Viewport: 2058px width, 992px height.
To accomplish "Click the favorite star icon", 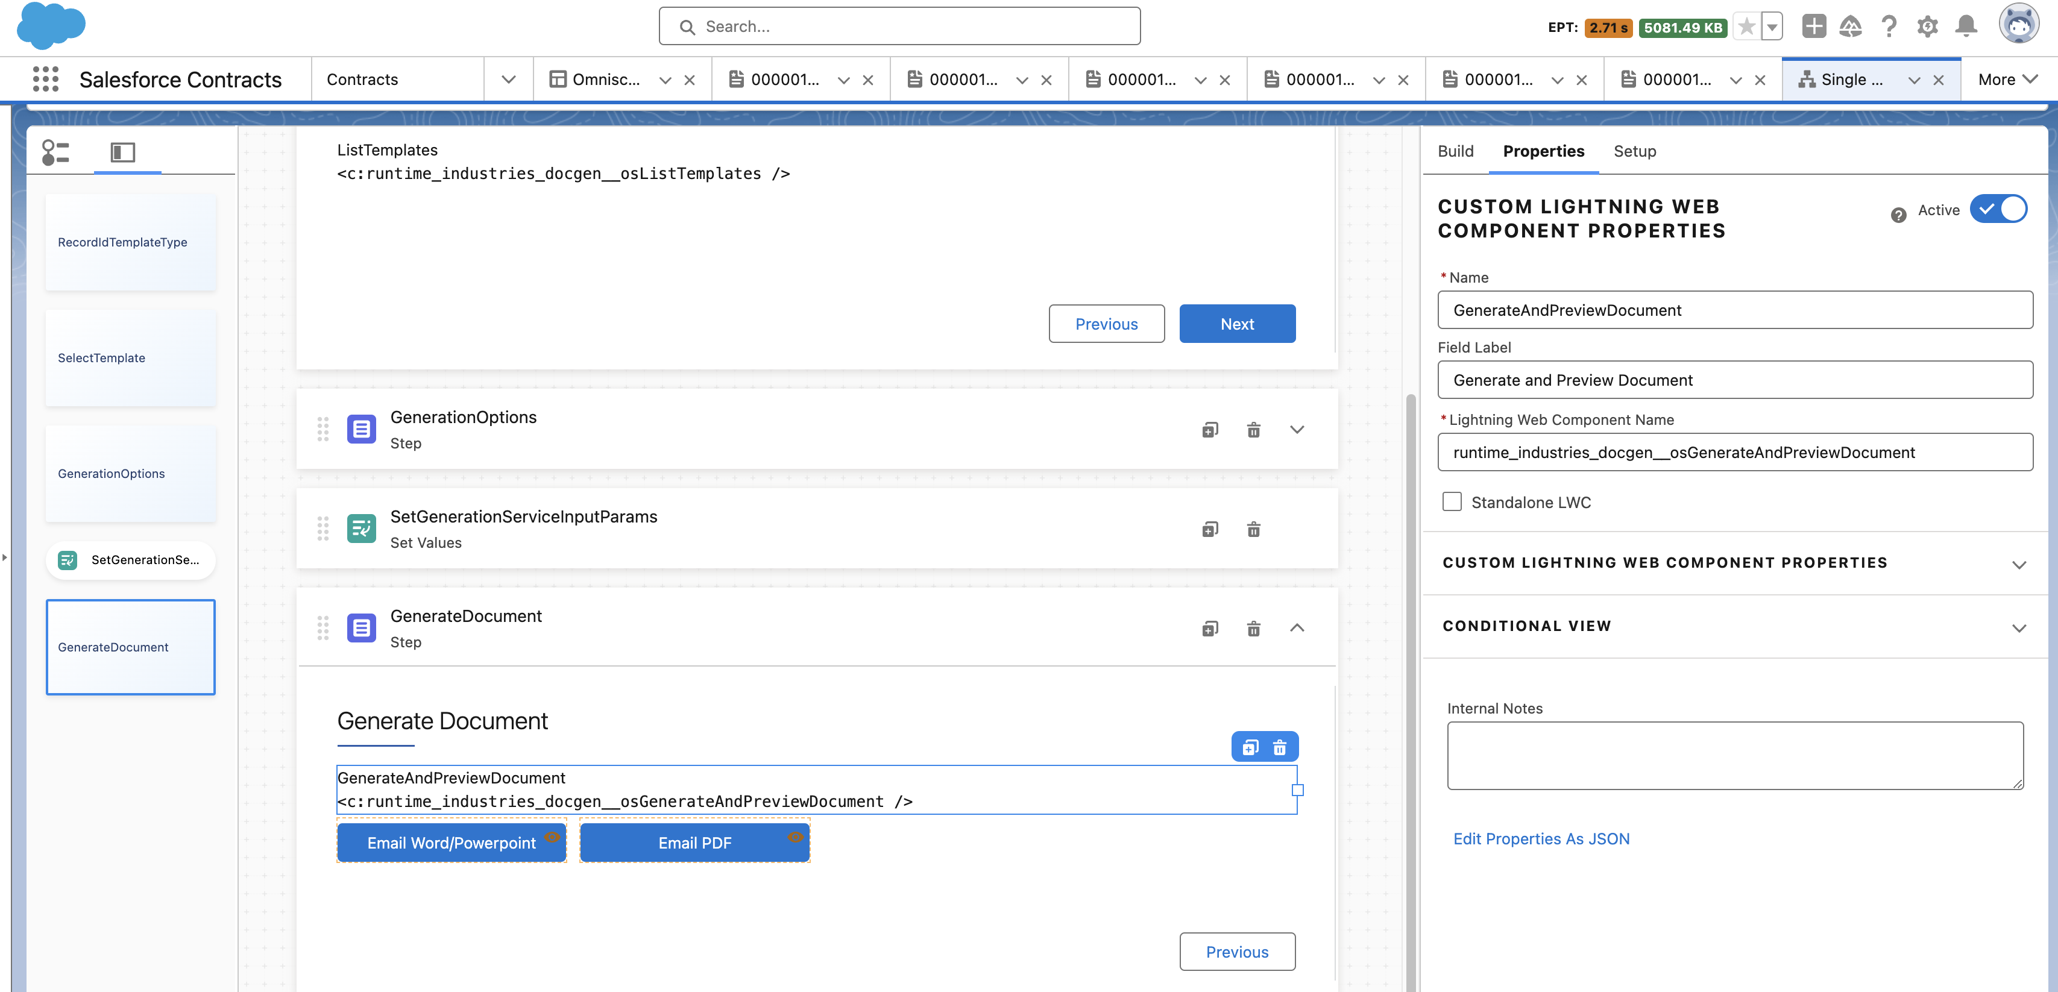I will [x=1746, y=27].
